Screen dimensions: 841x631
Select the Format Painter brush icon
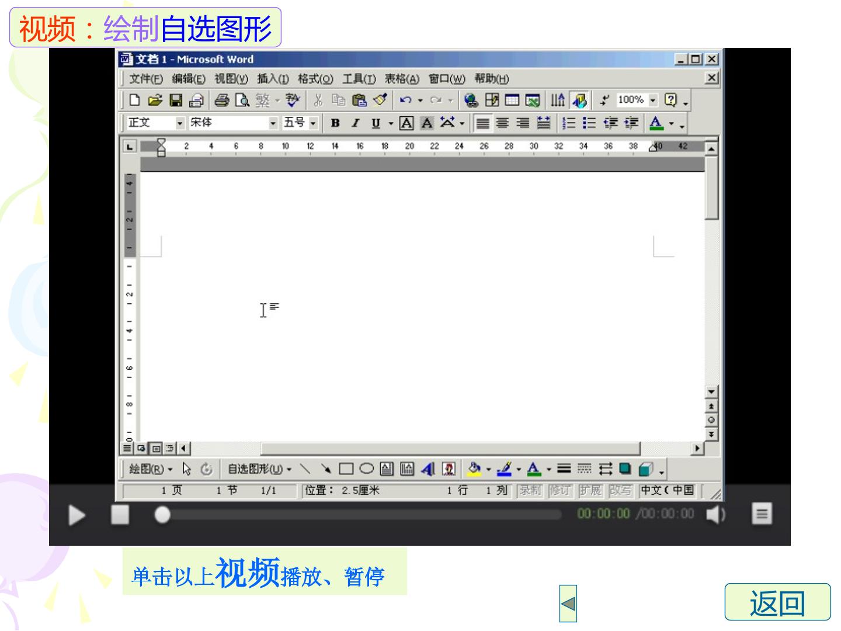coord(380,100)
